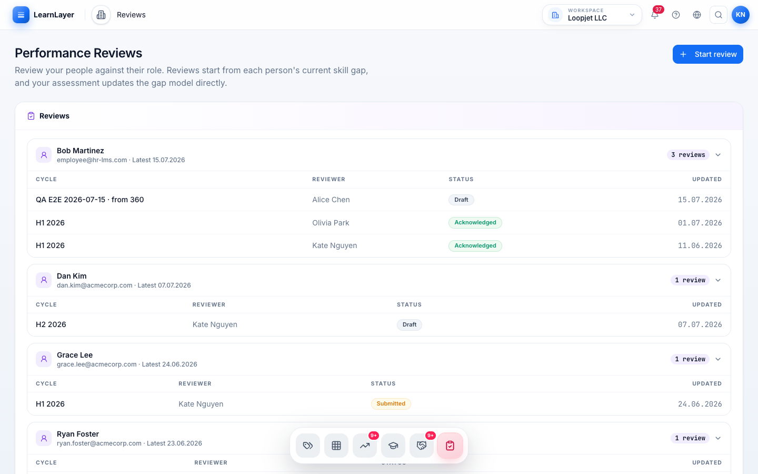Click the Dan Kim name
The height and width of the screenshot is (474, 758).
tap(72, 276)
